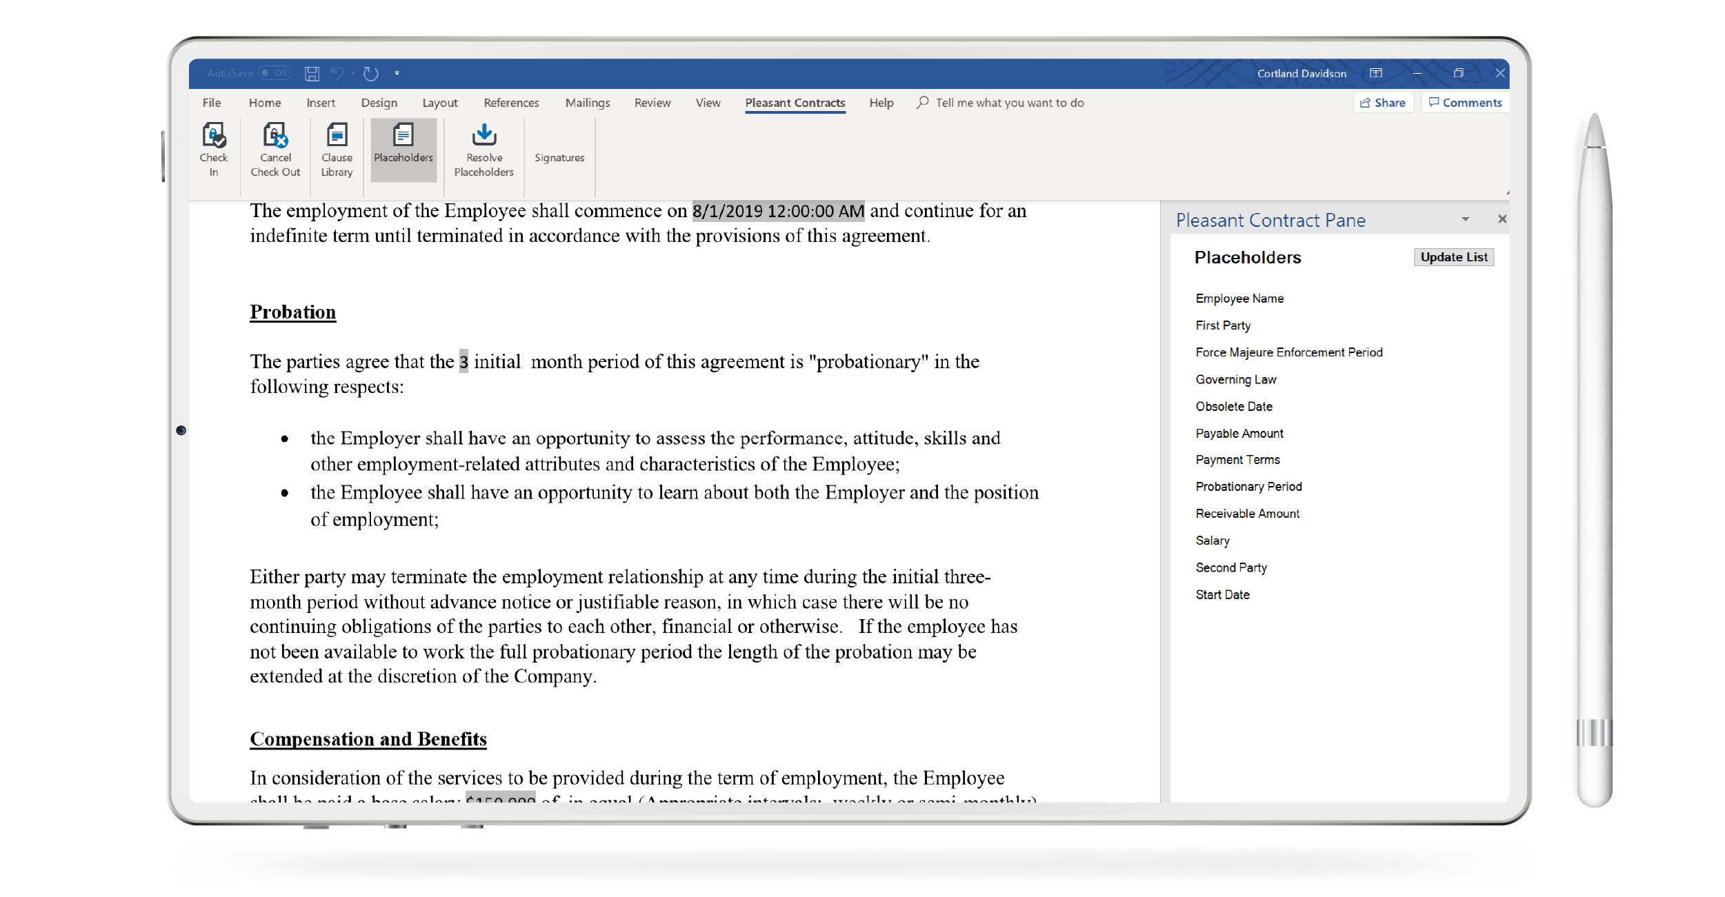Open Pleasant Contract Pane options dropdown
The width and height of the screenshot is (1725, 897).
1465,219
